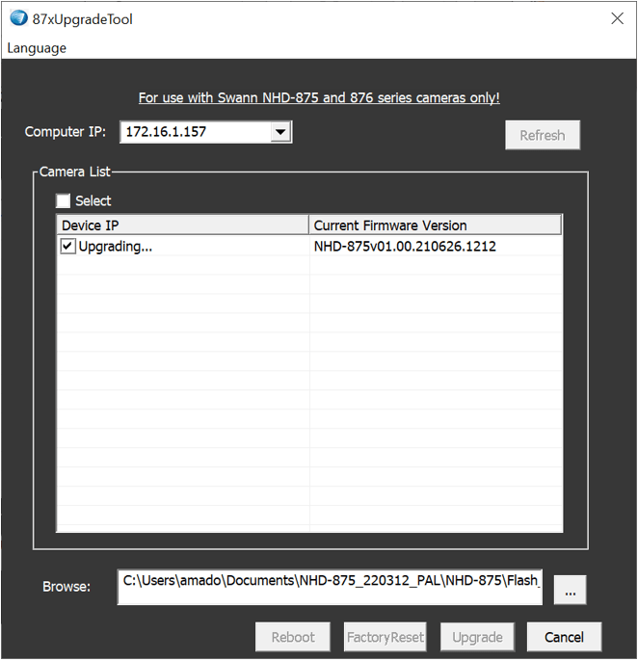Click the NHD-875v01.00.210626.1212 firmware cell

click(x=405, y=247)
